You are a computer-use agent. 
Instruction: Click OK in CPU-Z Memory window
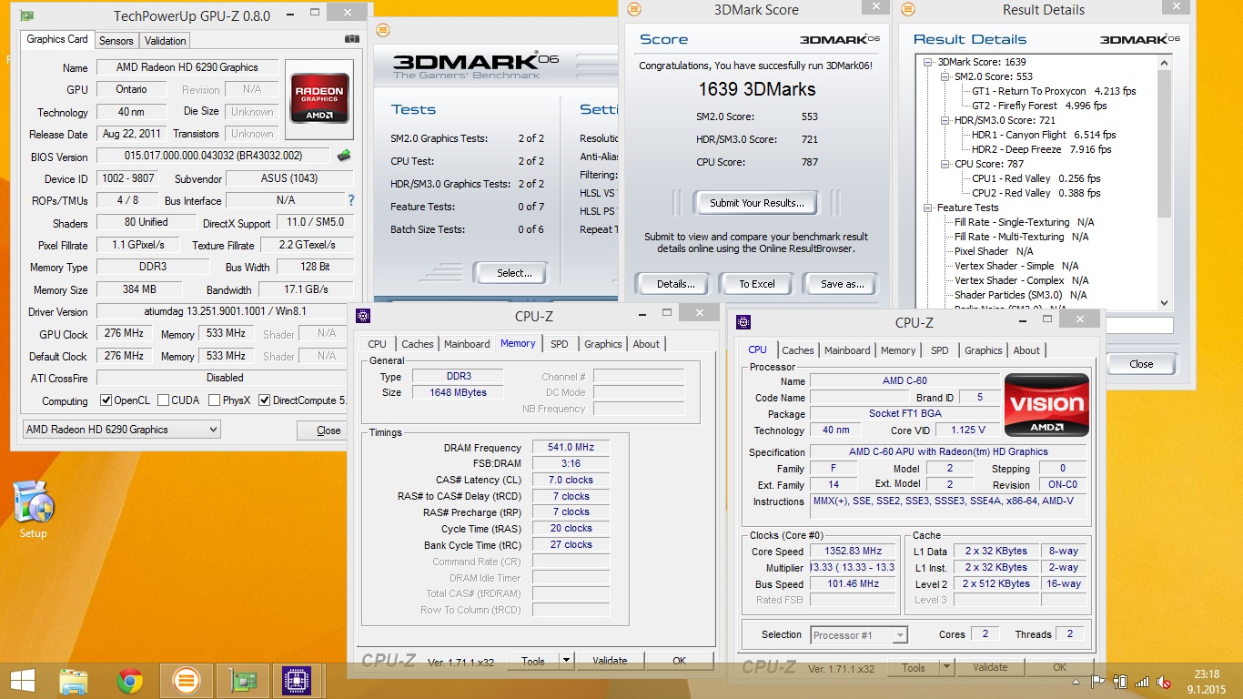point(680,661)
